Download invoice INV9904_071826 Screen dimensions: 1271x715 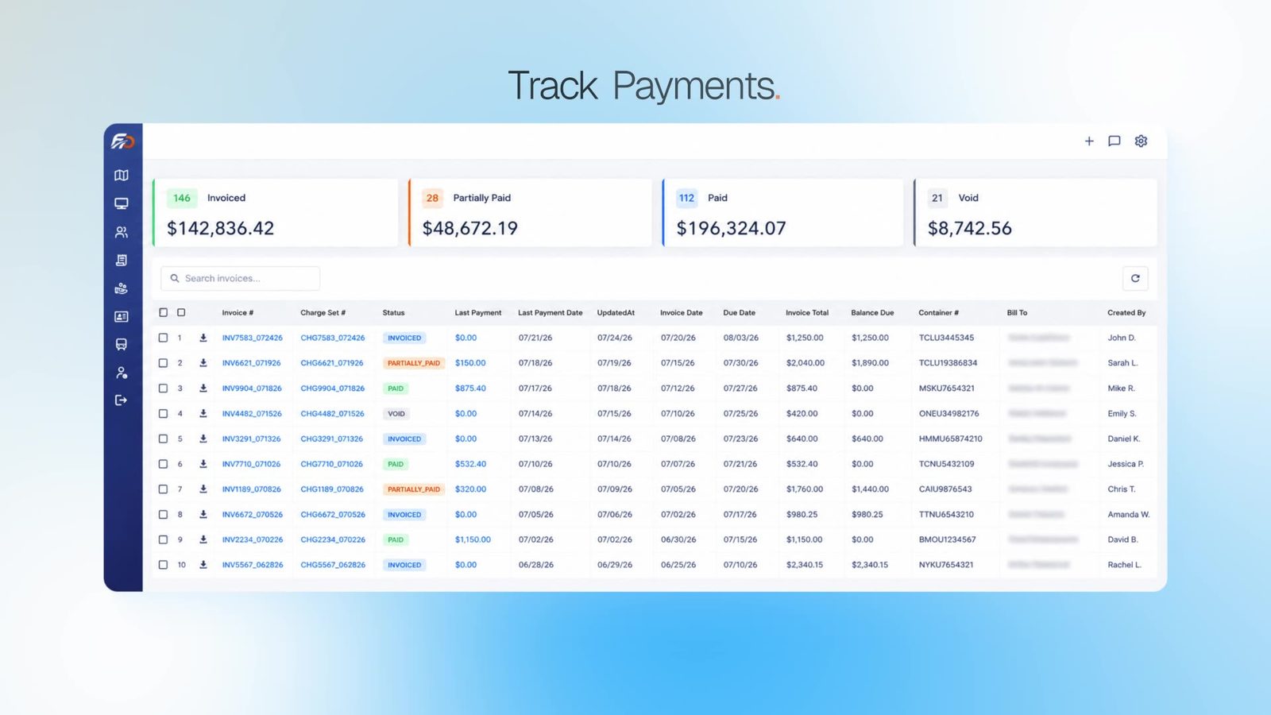203,388
